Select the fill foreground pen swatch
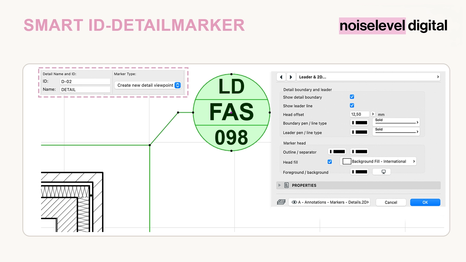466x262 pixels. [x=359, y=172]
